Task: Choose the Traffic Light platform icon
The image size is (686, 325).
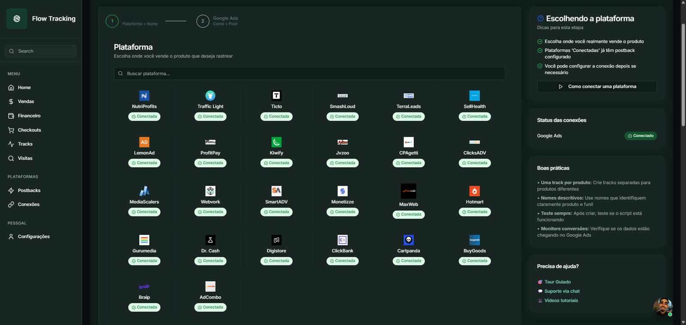Action: (x=210, y=96)
